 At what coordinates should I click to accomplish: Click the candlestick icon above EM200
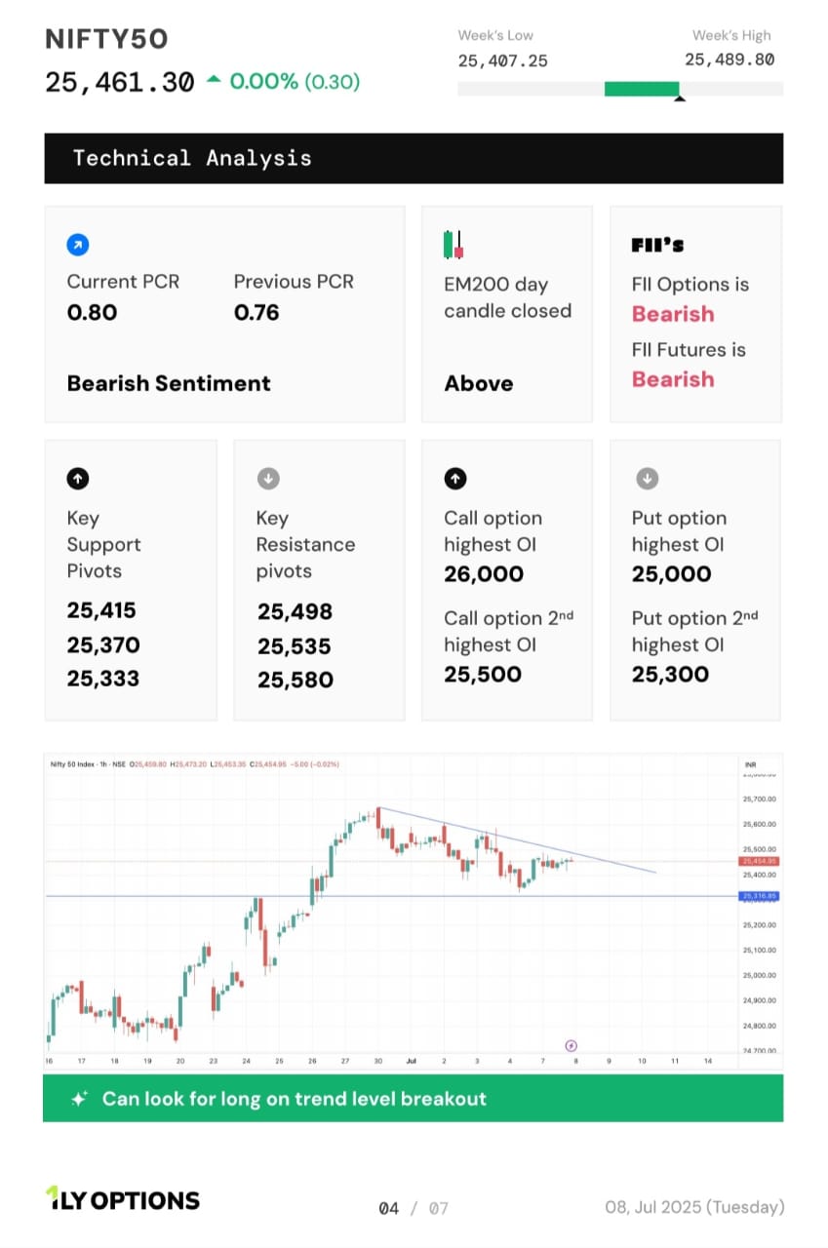[x=453, y=245]
